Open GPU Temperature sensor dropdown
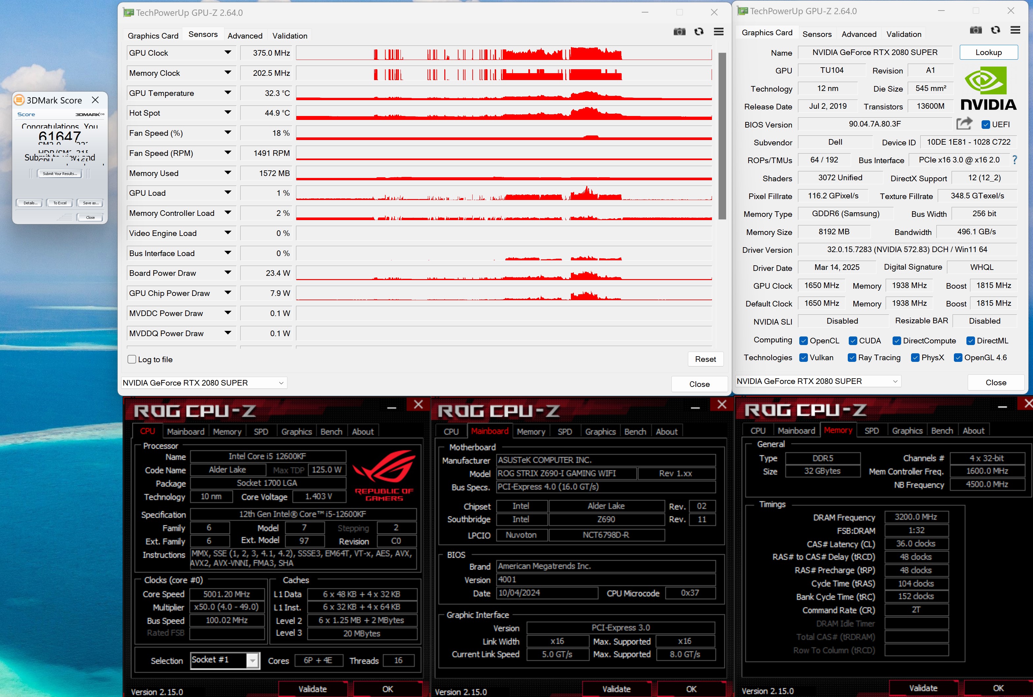The width and height of the screenshot is (1033, 697). tap(227, 93)
